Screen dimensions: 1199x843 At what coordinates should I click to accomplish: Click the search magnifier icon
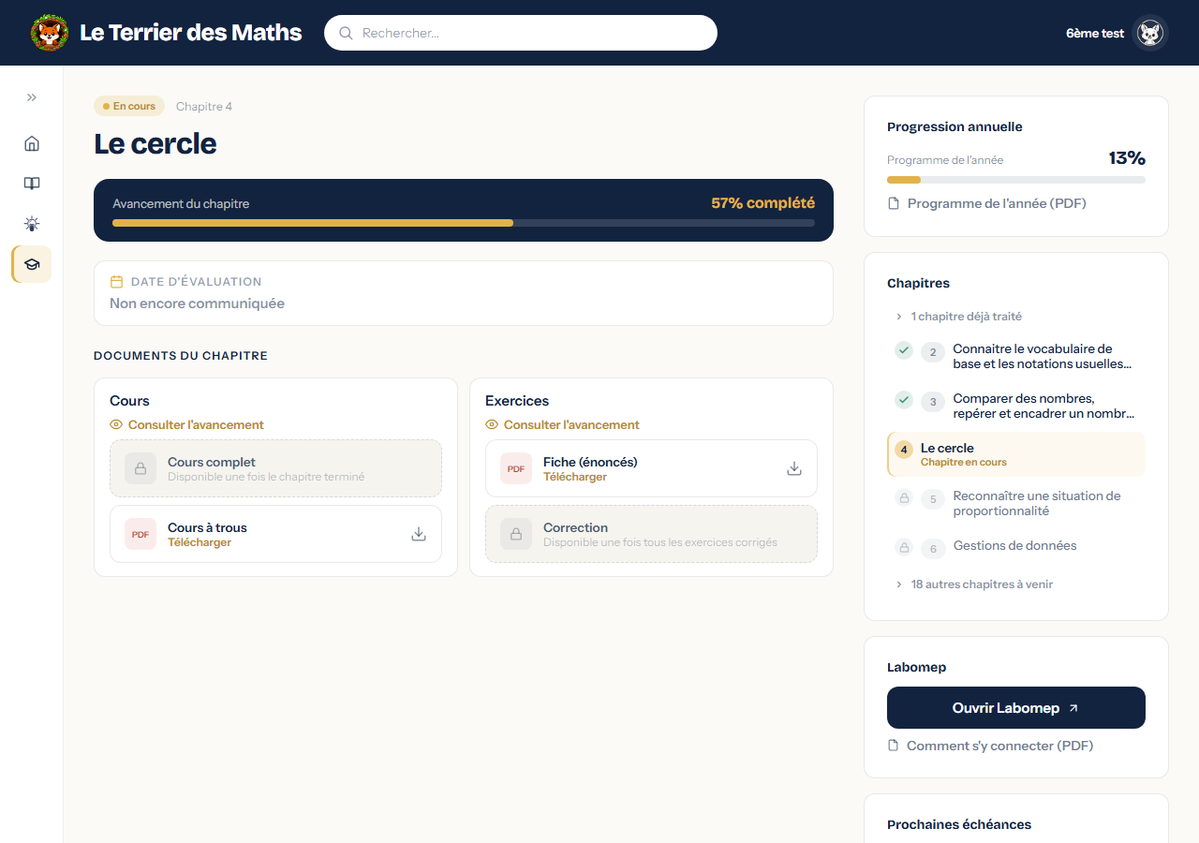click(346, 33)
